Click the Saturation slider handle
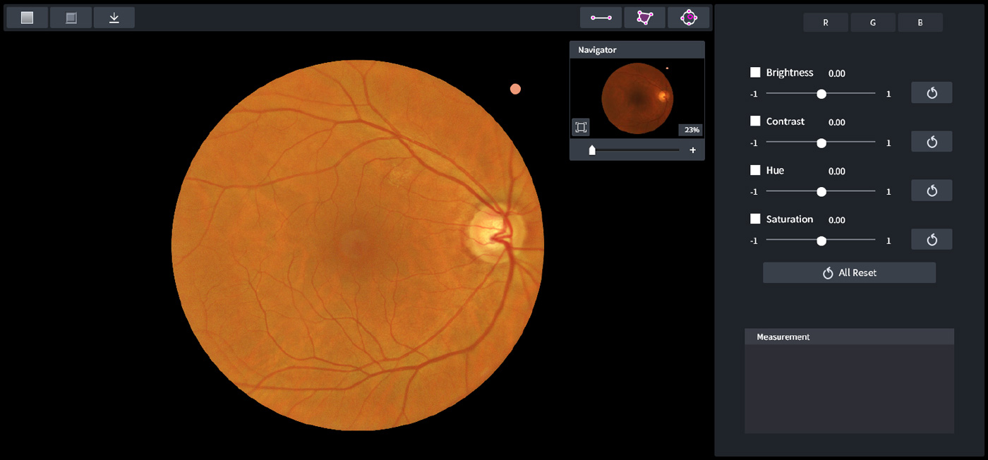The height and width of the screenshot is (460, 988). [821, 241]
